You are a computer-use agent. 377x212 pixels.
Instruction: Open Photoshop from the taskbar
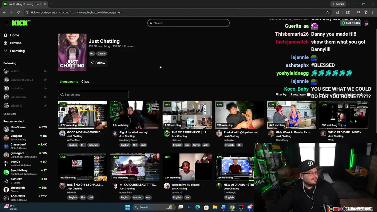(189, 207)
